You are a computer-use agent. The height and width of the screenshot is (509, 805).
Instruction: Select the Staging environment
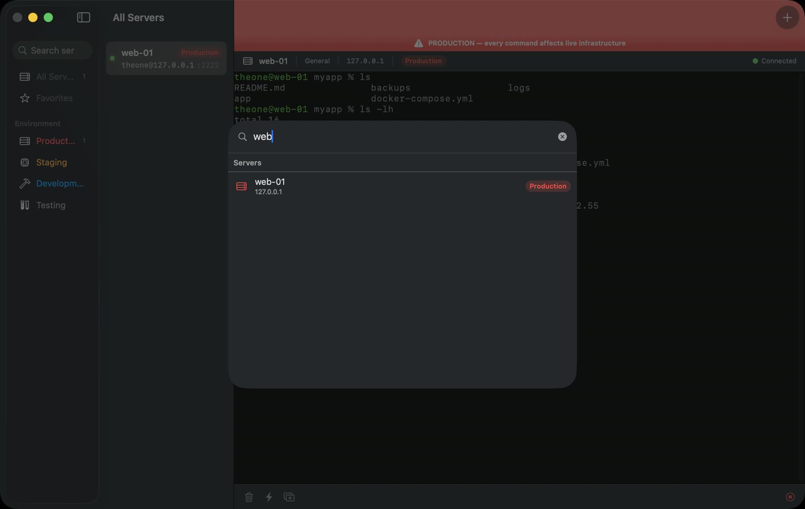tap(52, 163)
